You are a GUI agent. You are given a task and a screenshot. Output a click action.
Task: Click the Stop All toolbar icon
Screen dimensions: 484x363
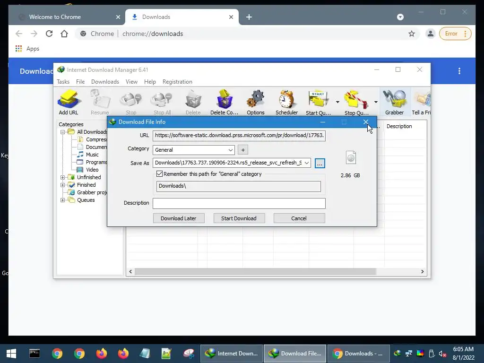point(163,102)
